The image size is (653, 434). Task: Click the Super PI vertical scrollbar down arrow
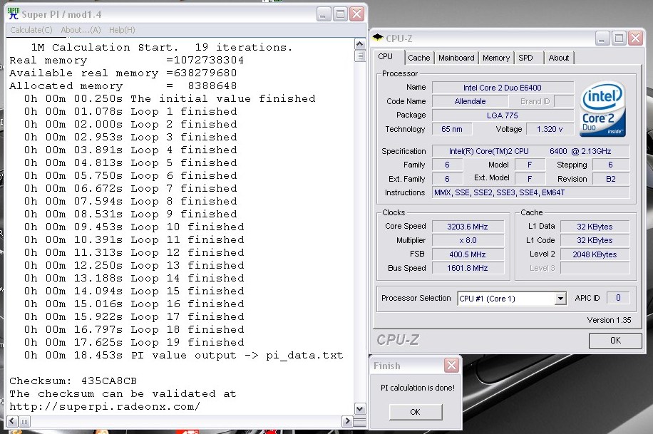point(360,408)
